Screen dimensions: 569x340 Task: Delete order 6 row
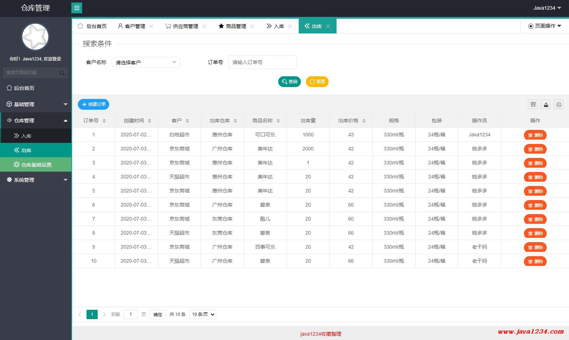[535, 205]
